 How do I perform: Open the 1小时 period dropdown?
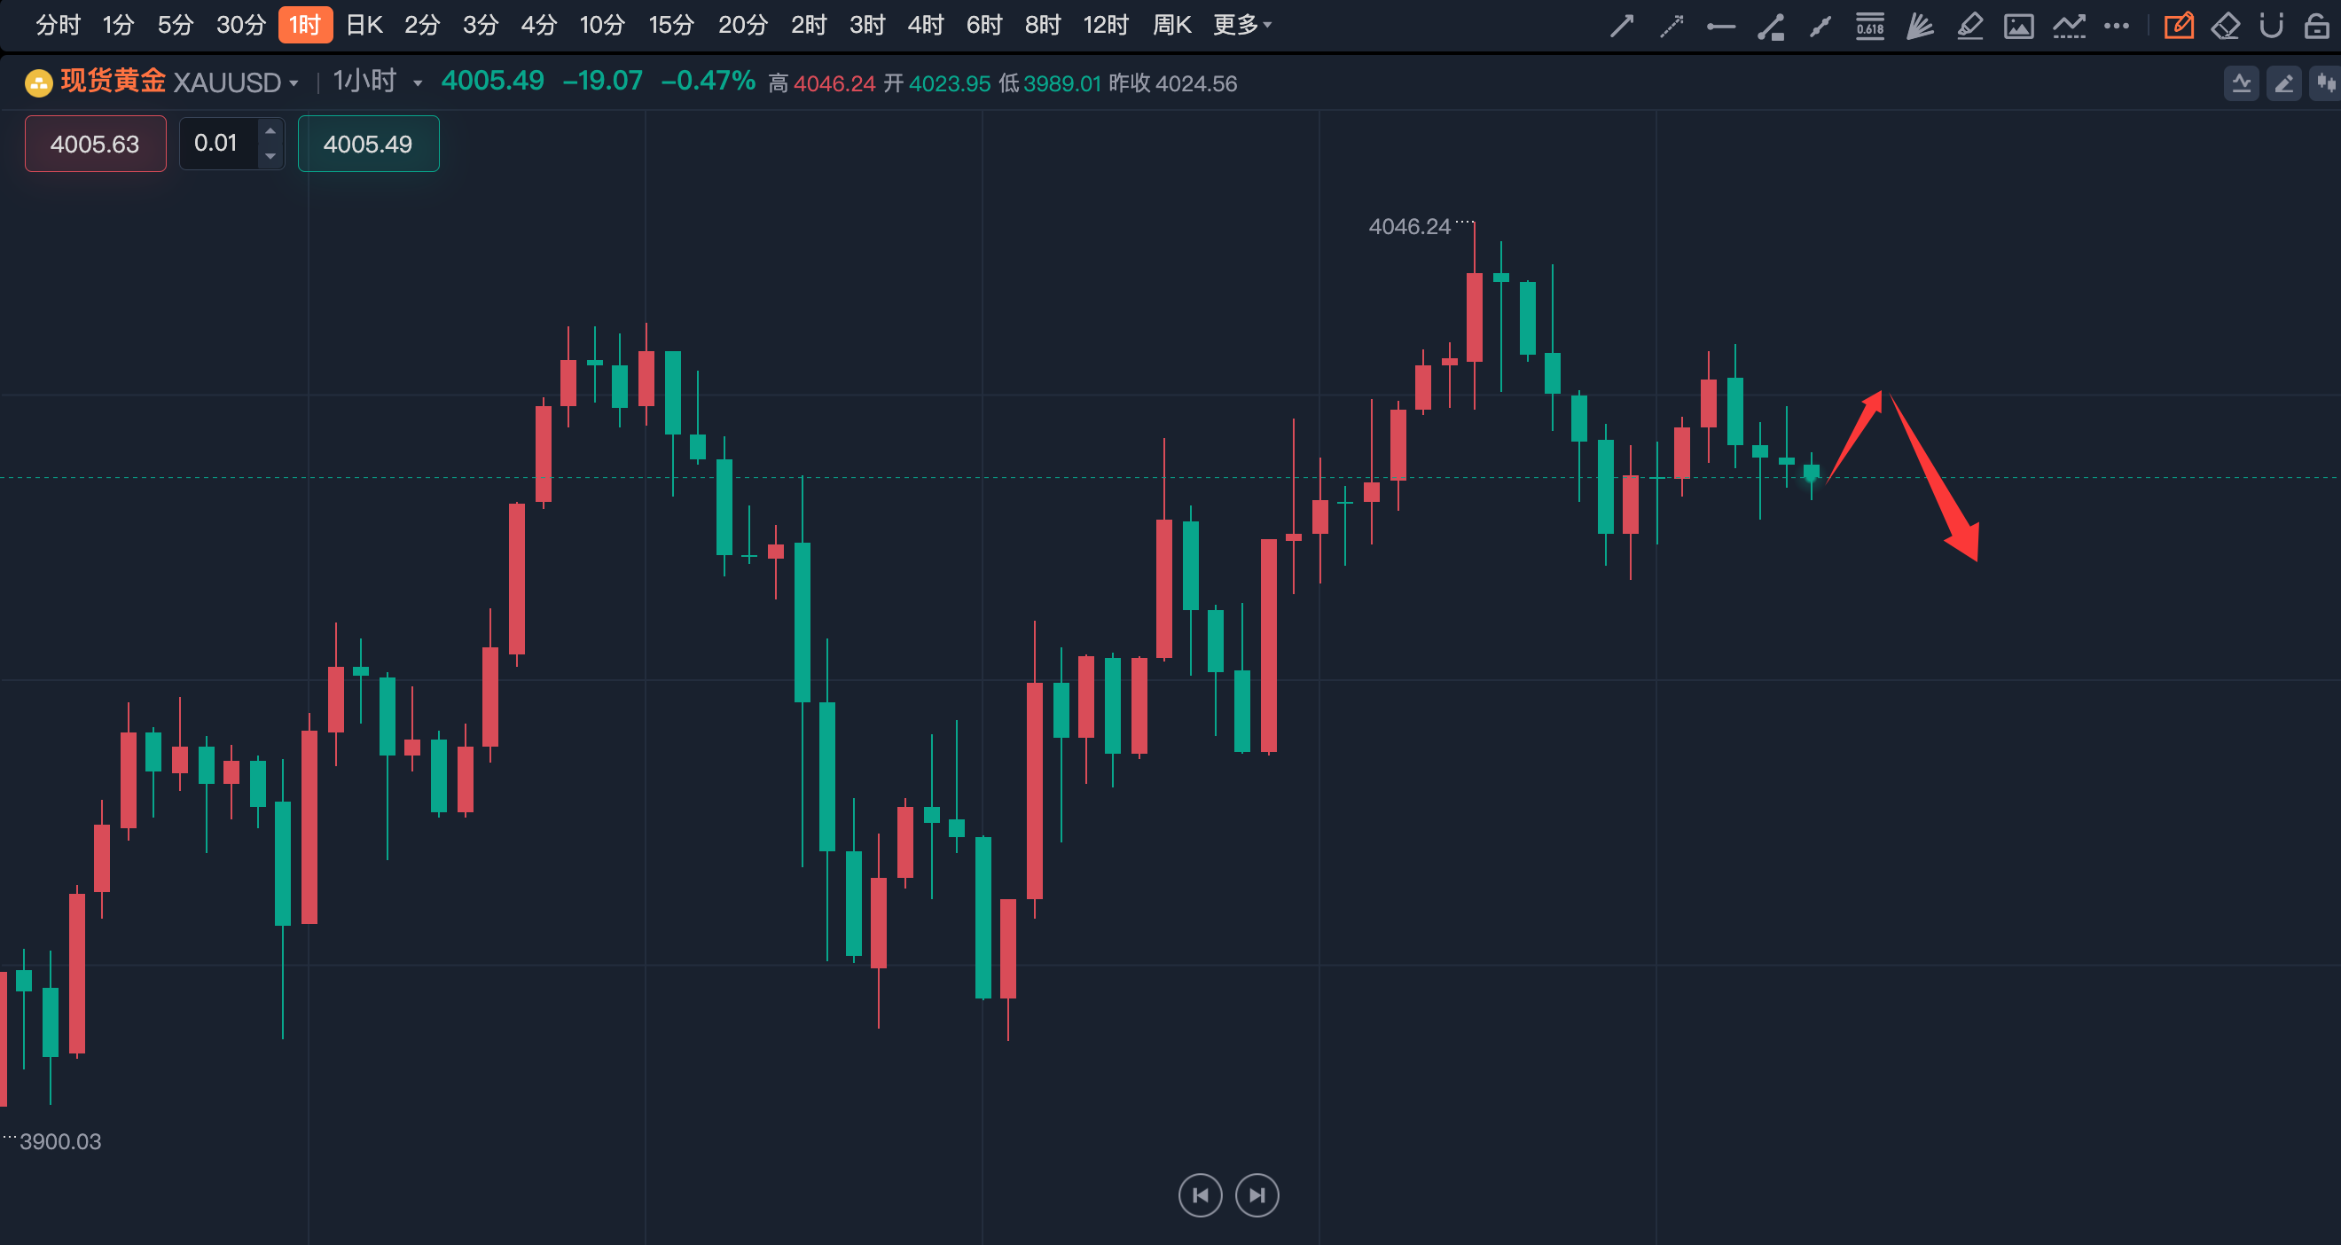pyautogui.click(x=417, y=83)
